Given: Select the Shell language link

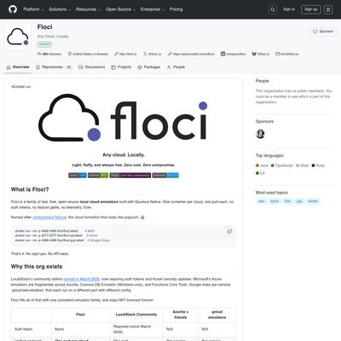Looking at the screenshot, I should (302, 165).
